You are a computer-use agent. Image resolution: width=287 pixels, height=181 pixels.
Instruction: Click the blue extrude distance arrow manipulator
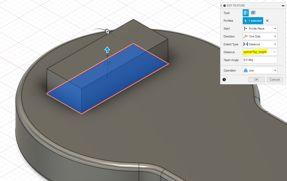click(107, 50)
